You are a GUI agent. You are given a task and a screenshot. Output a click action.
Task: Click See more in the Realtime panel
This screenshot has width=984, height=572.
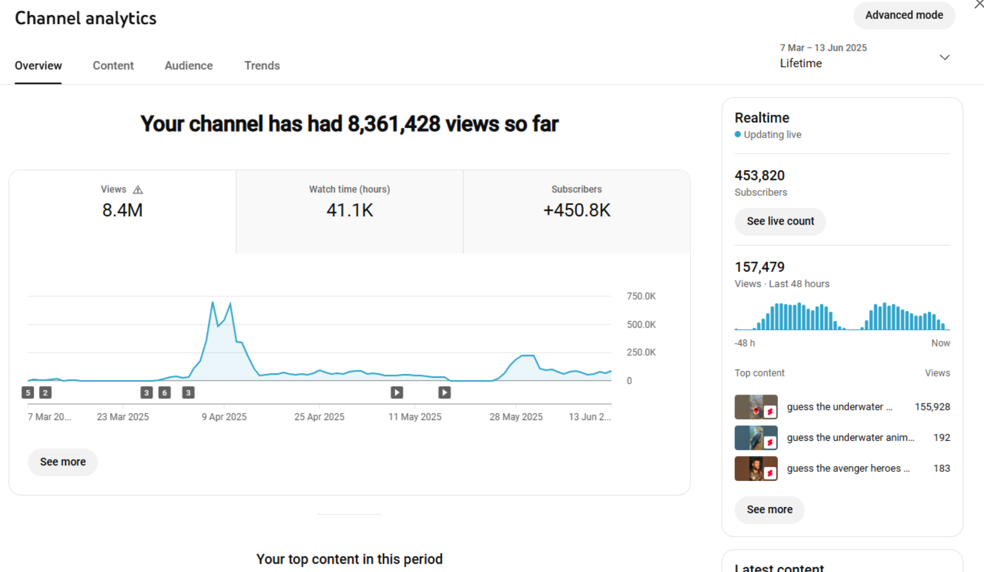tap(769, 509)
